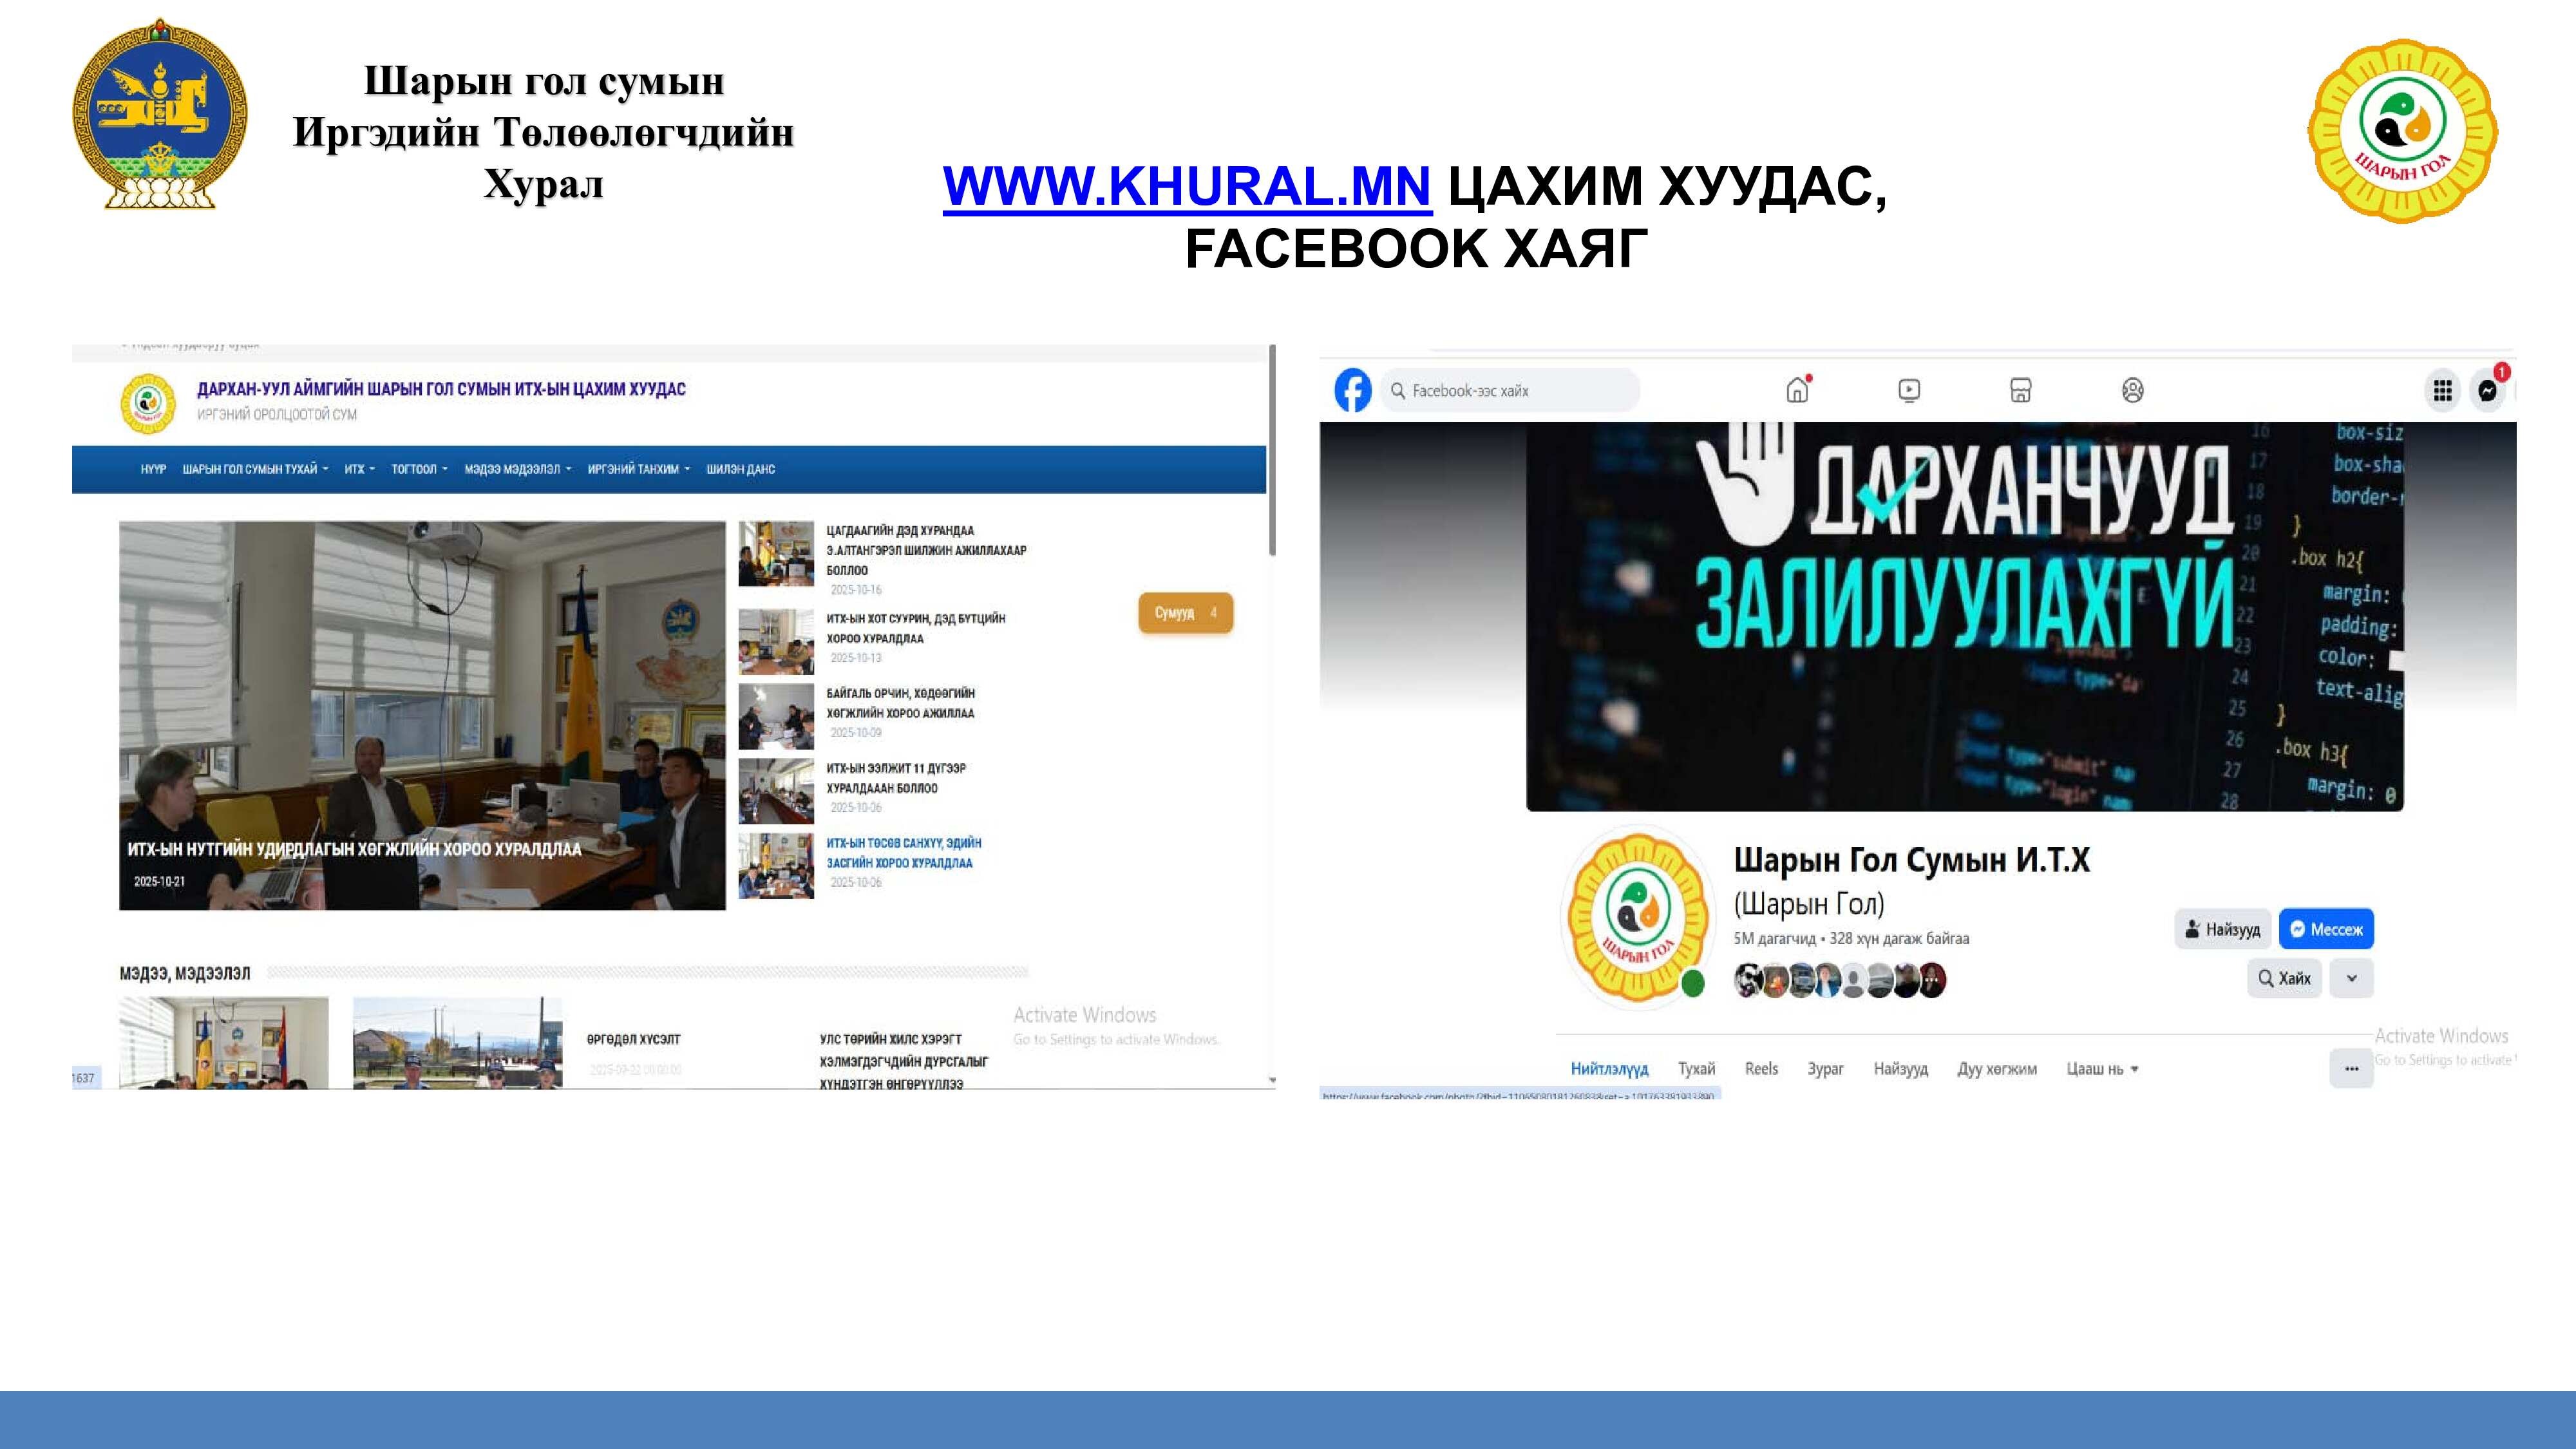Click the website vertical scrollbar
Screen dimensions: 2576x1449
click(1272, 450)
